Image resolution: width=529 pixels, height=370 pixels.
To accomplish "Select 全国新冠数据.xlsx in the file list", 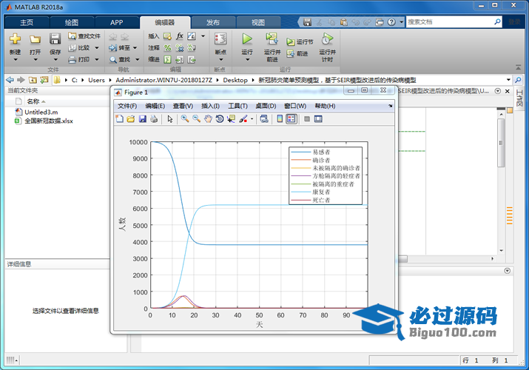I will click(49, 121).
